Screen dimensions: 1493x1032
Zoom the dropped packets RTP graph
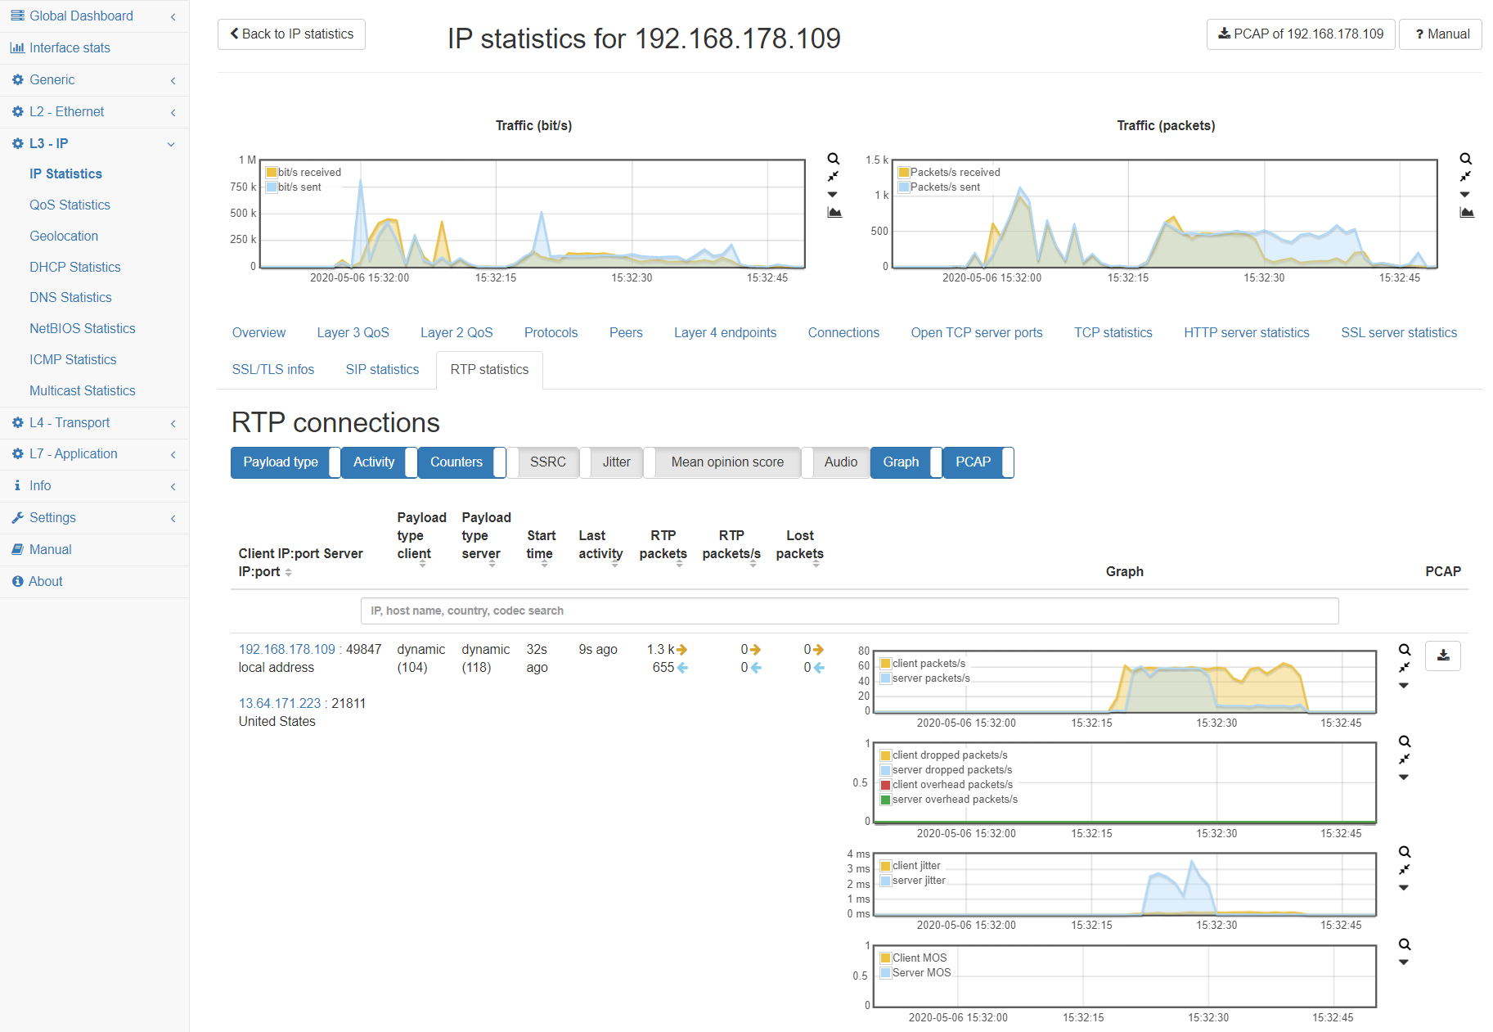[1405, 741]
